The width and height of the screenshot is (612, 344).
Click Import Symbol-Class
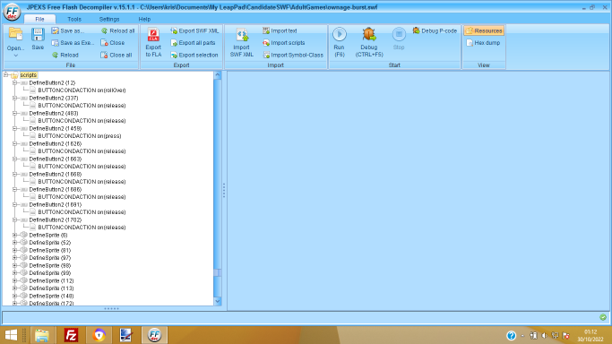tap(293, 55)
